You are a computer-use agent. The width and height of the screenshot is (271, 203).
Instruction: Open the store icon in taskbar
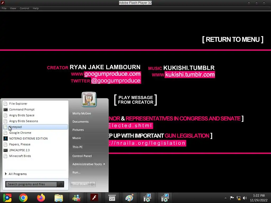[112, 198]
